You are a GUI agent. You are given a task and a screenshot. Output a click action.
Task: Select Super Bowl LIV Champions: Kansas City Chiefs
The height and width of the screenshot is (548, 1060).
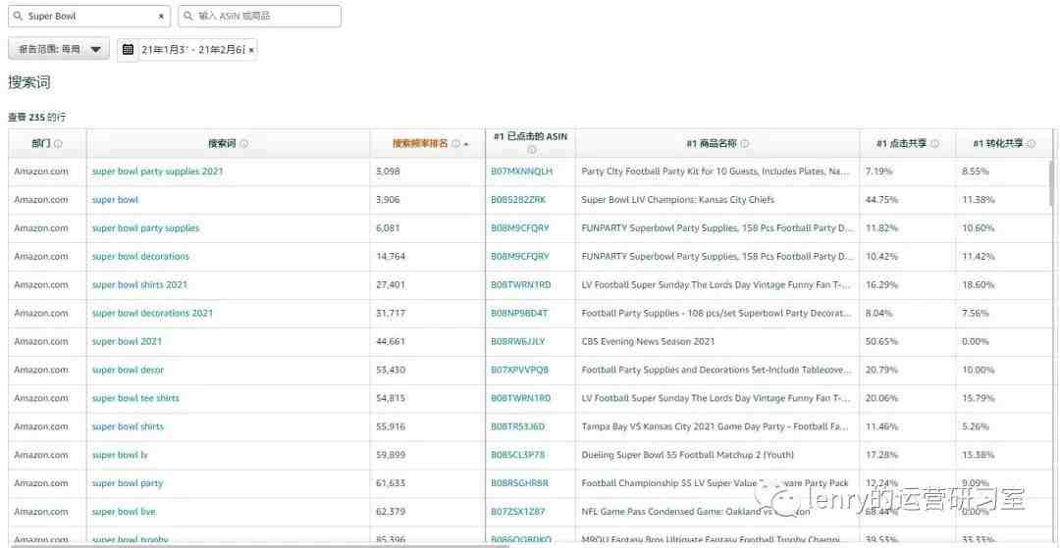click(678, 200)
